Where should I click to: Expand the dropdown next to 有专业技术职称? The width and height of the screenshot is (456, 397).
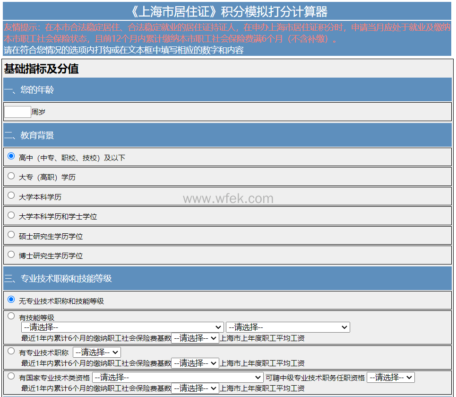(x=97, y=353)
